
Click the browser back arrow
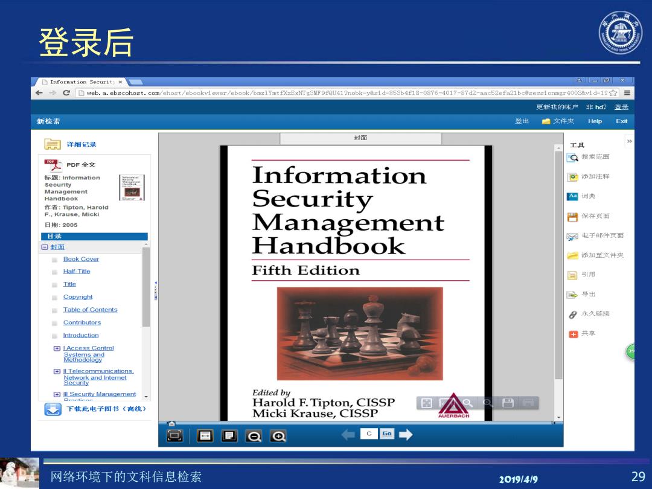pyautogui.click(x=39, y=93)
